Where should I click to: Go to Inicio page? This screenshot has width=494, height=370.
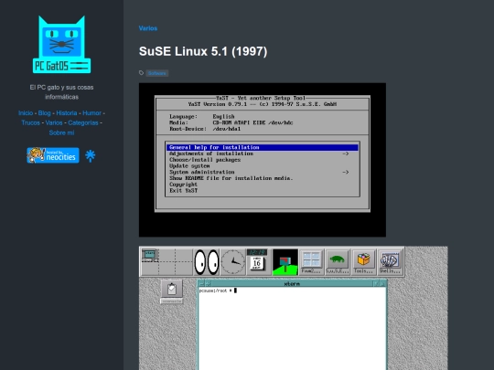tap(26, 113)
